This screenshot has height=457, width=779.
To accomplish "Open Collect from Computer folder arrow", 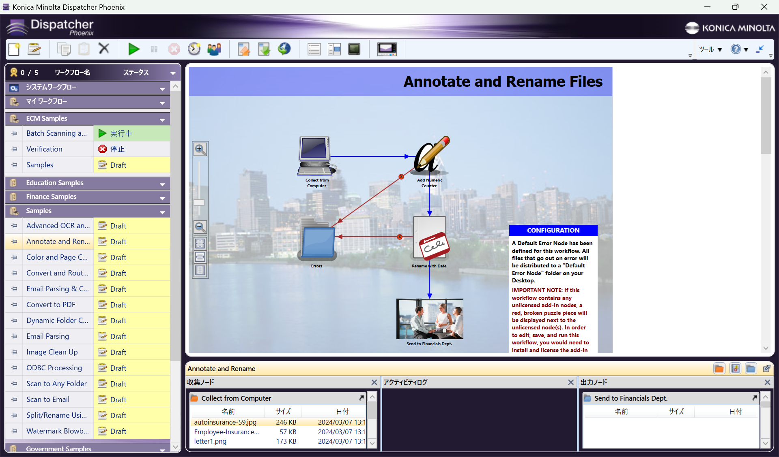I will coord(361,398).
